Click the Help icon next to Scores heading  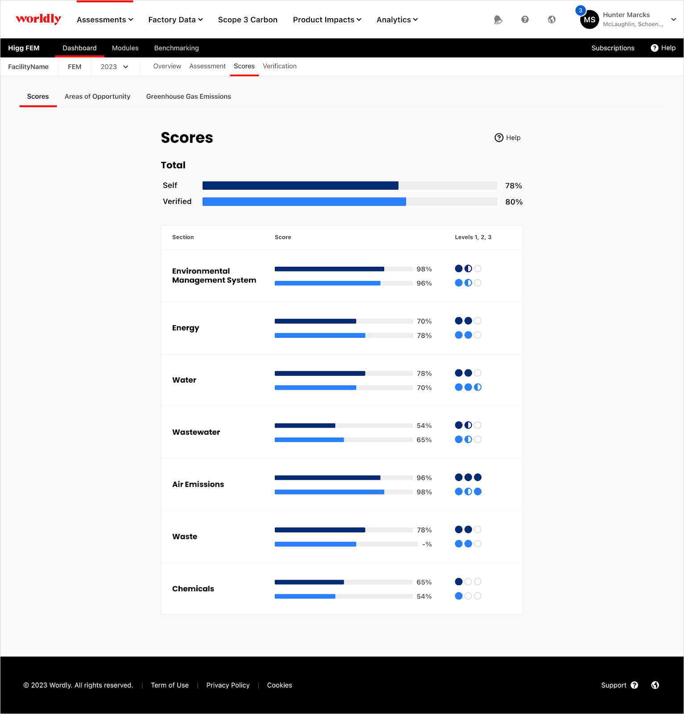pyautogui.click(x=499, y=137)
